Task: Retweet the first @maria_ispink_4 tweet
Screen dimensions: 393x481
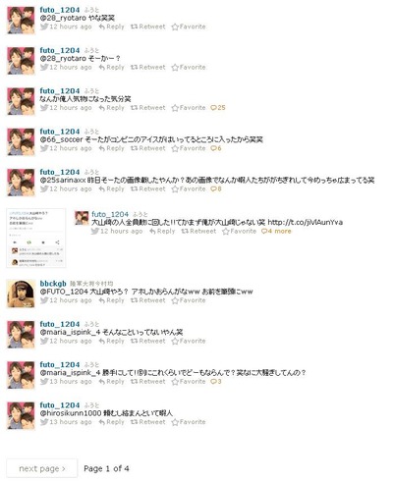Action: [x=148, y=341]
